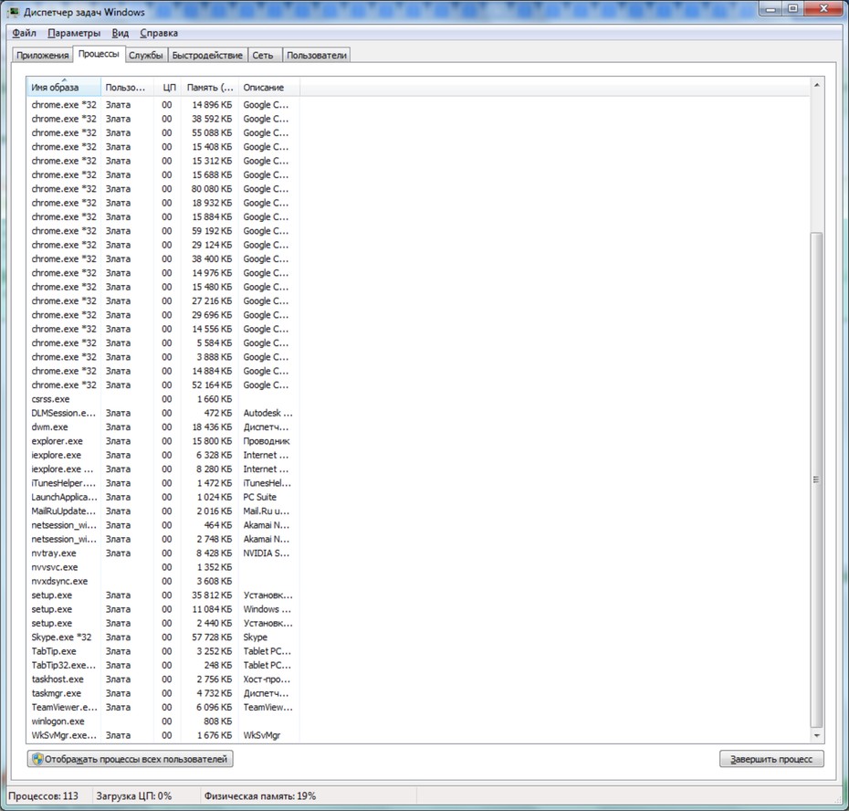Viewport: 849px width, 811px height.
Task: Click the Завершить процесс button
Action: point(771,759)
